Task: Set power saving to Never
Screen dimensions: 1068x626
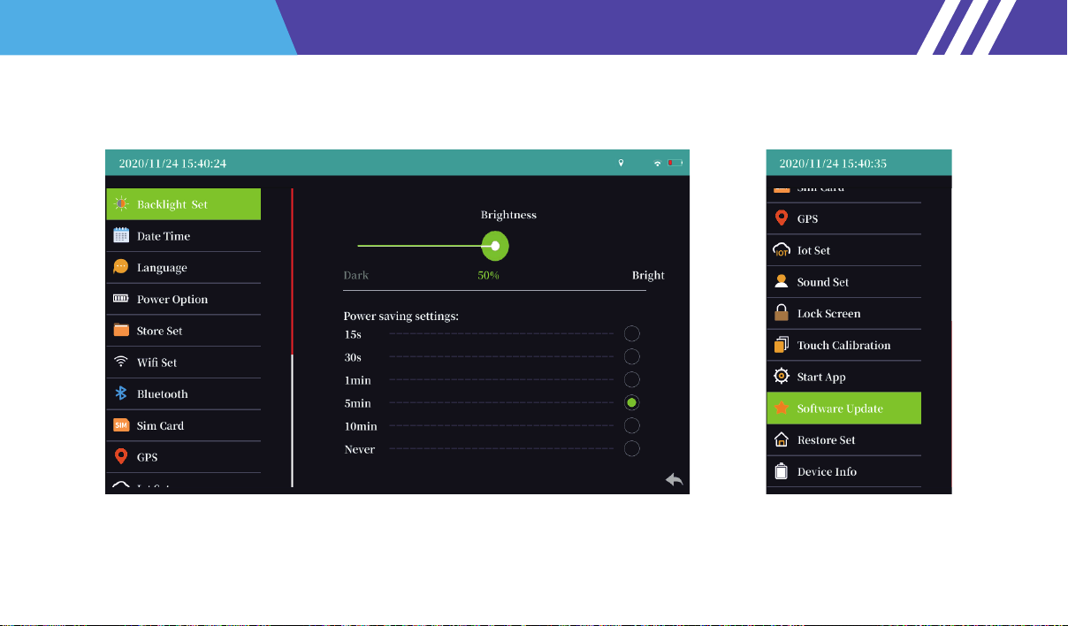Action: point(632,449)
